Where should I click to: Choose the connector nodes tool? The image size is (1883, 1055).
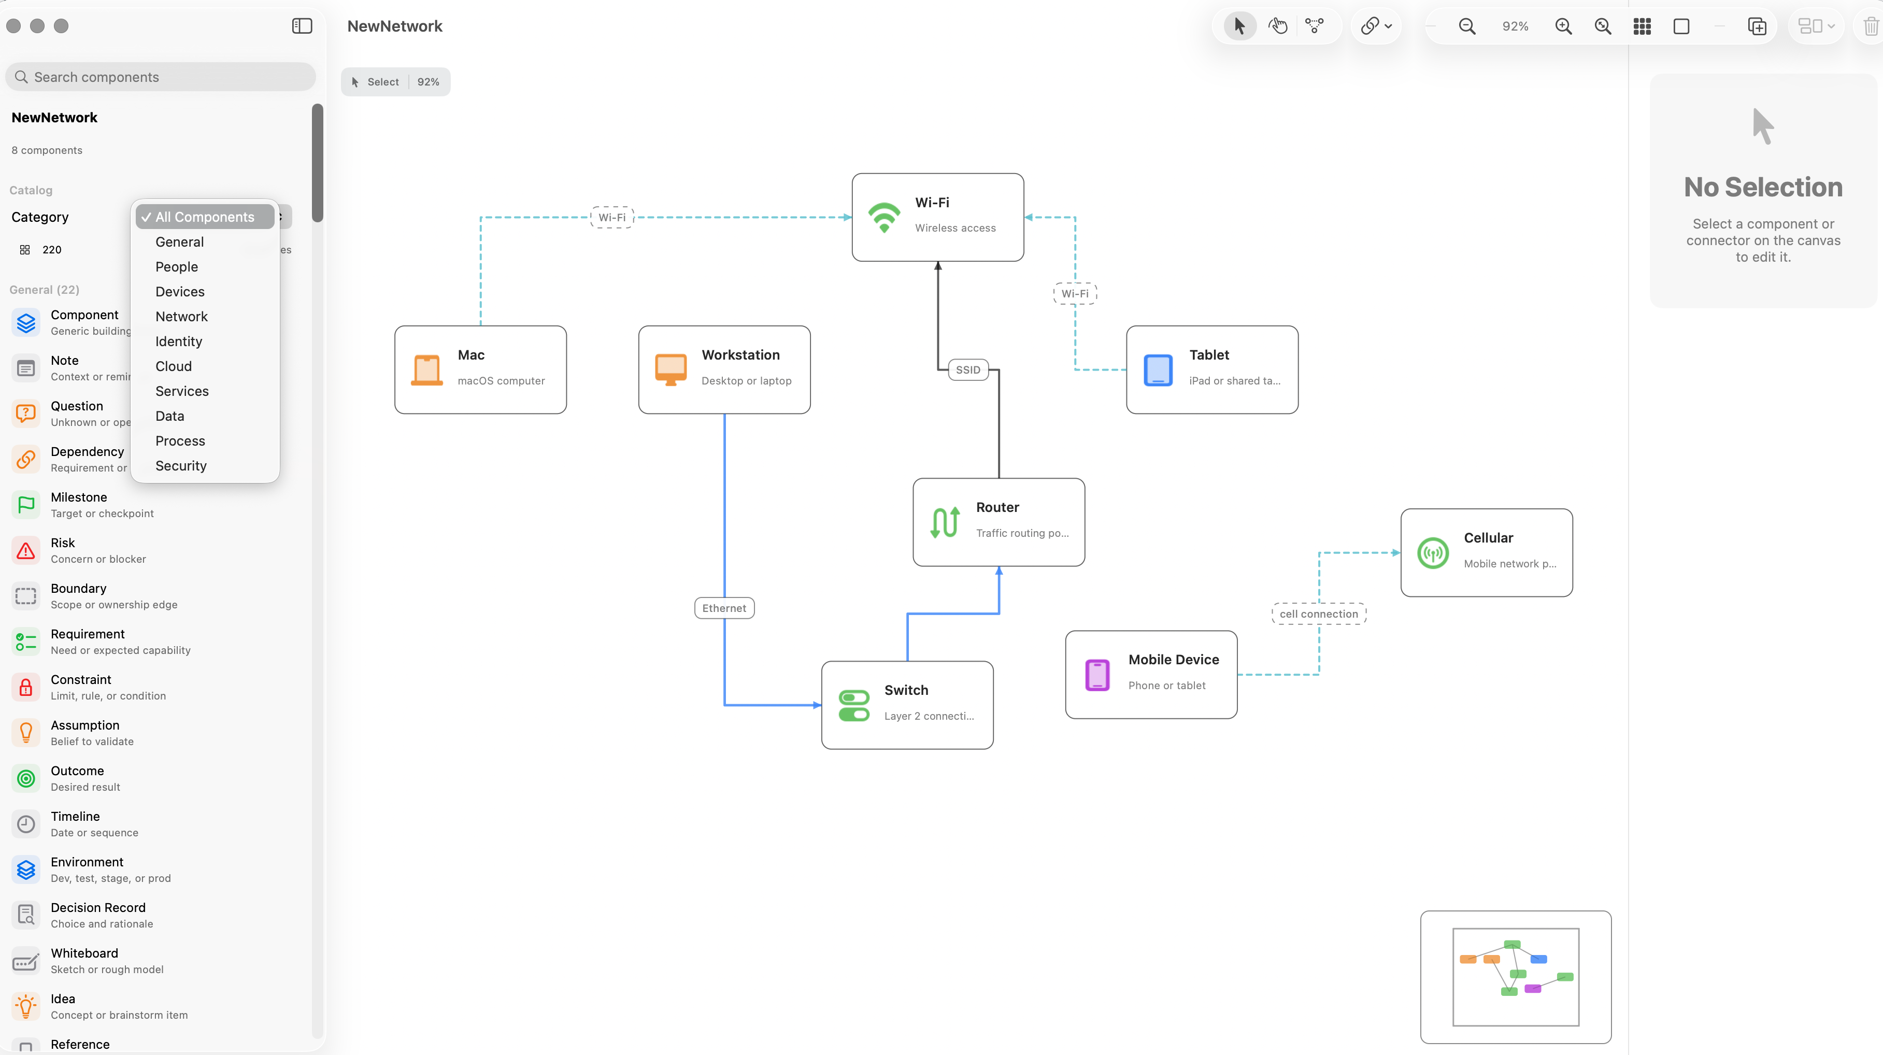(x=1314, y=26)
